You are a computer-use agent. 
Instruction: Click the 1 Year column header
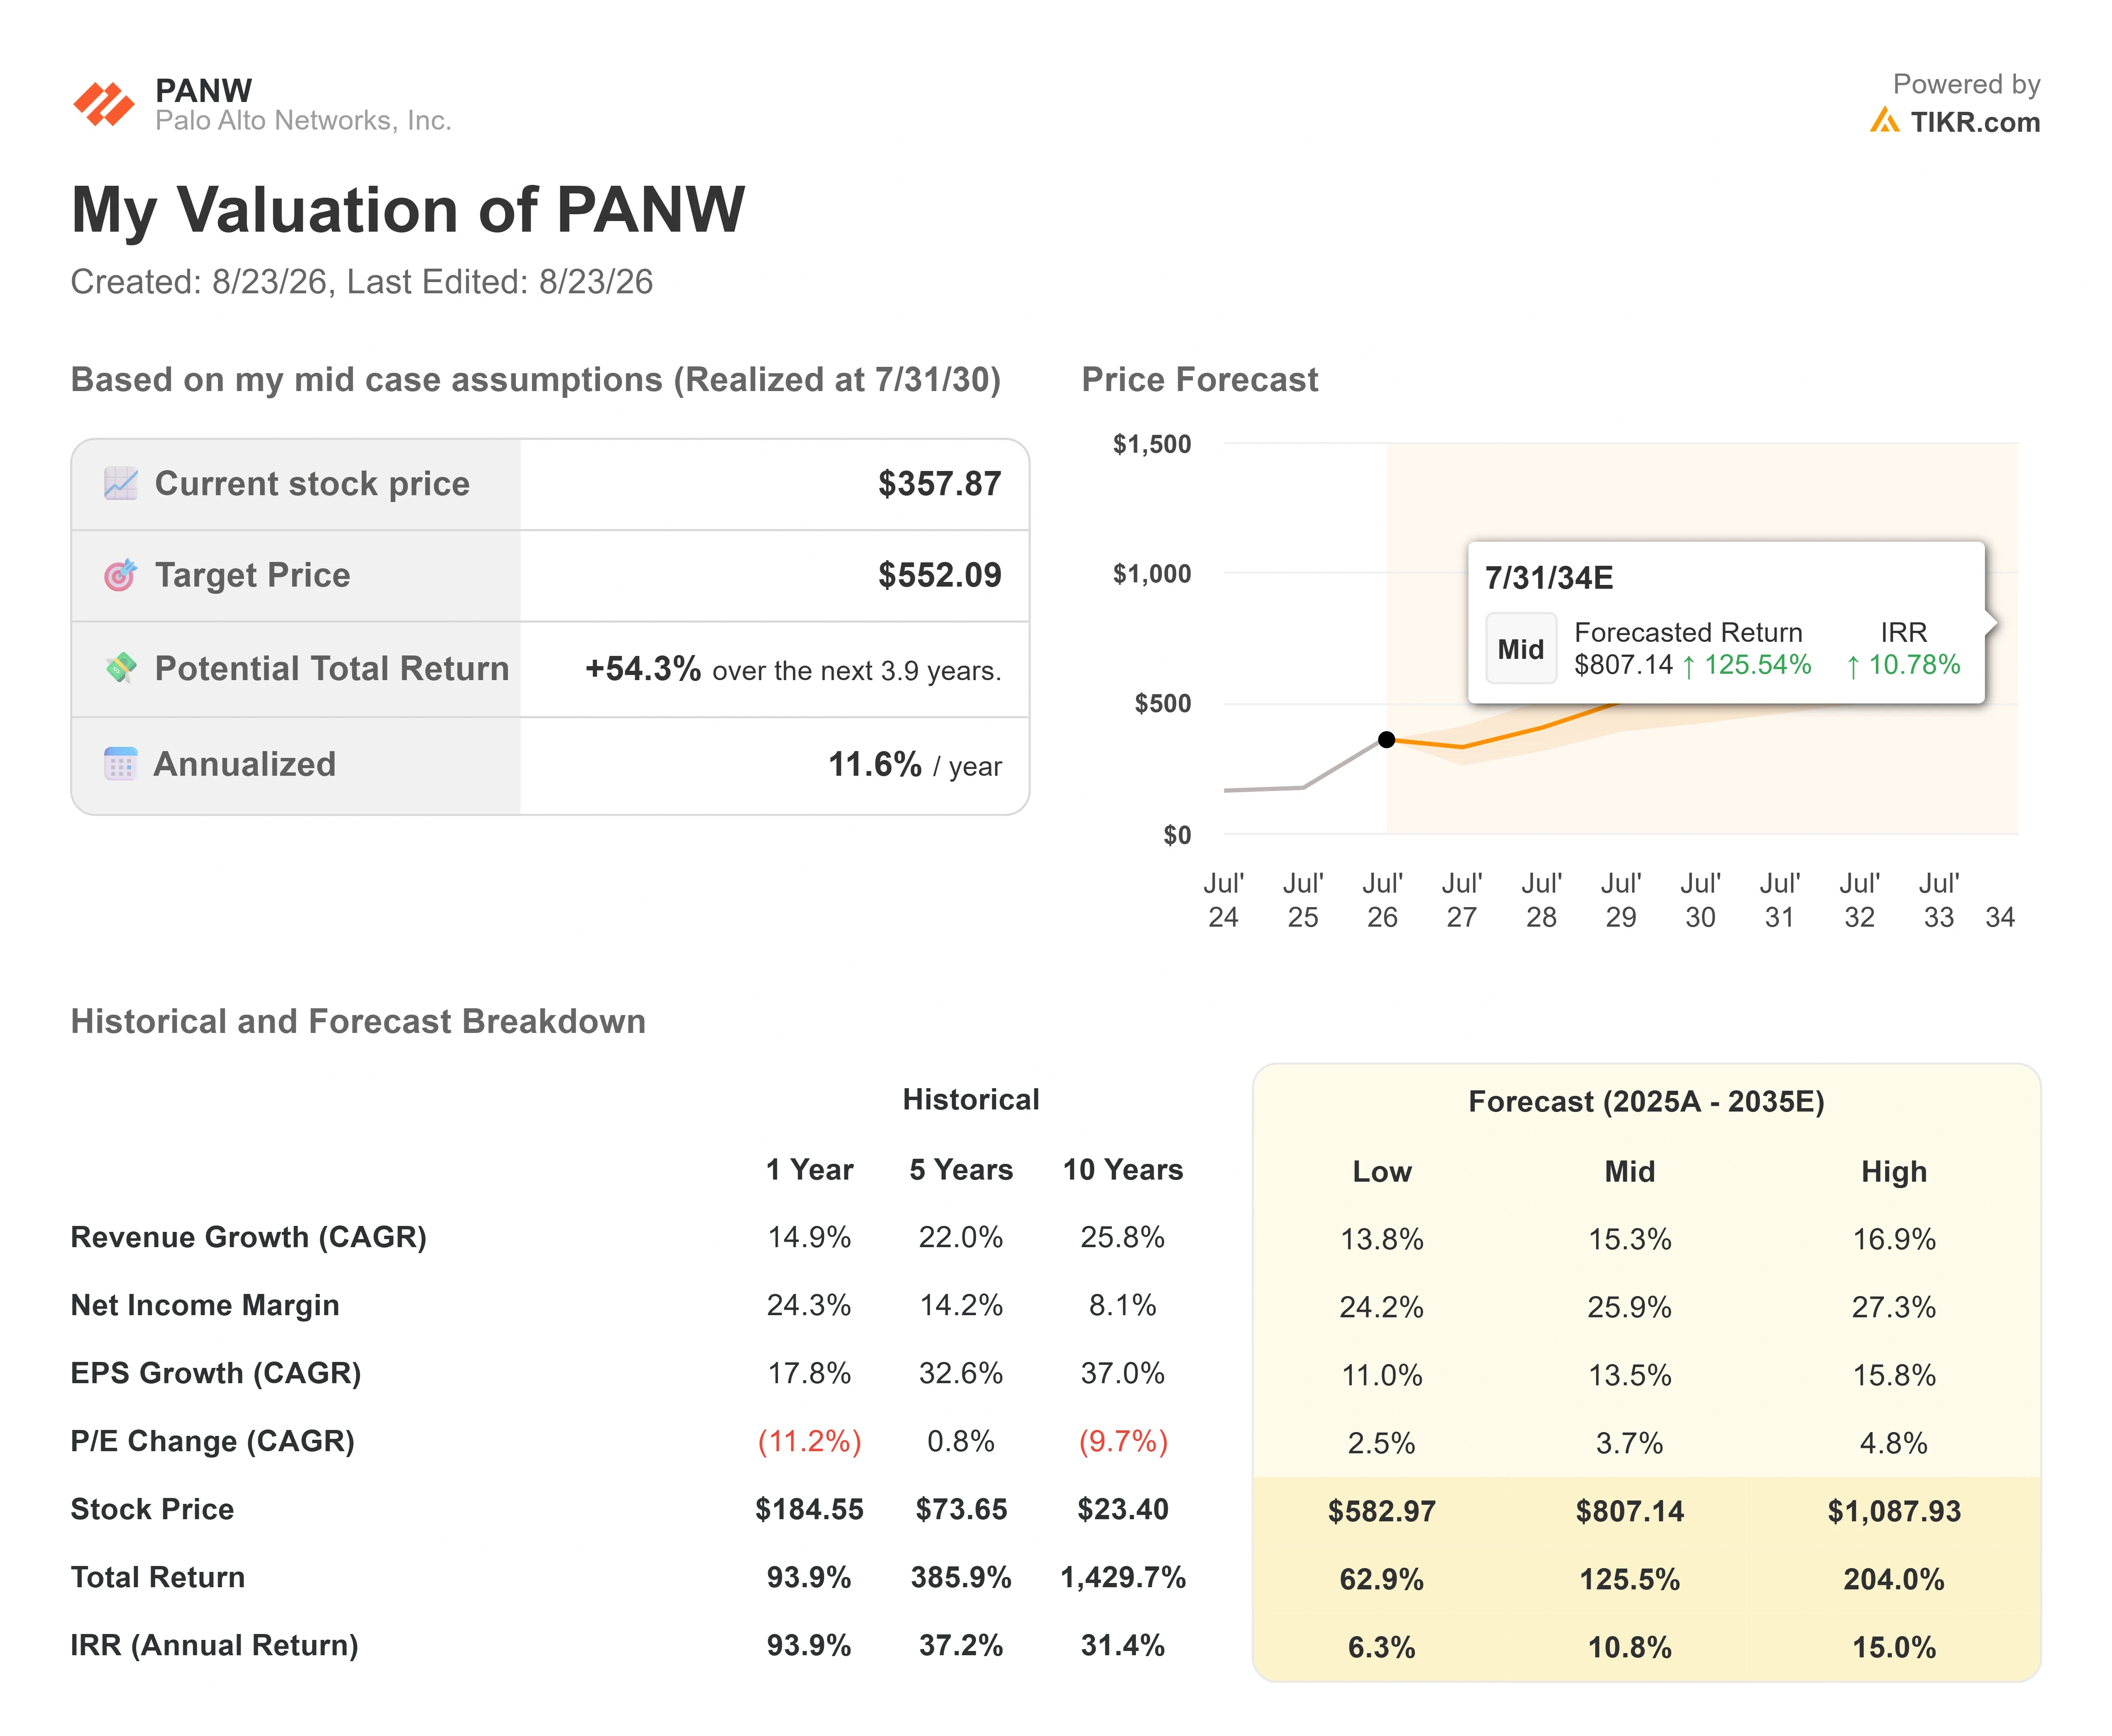click(809, 1170)
